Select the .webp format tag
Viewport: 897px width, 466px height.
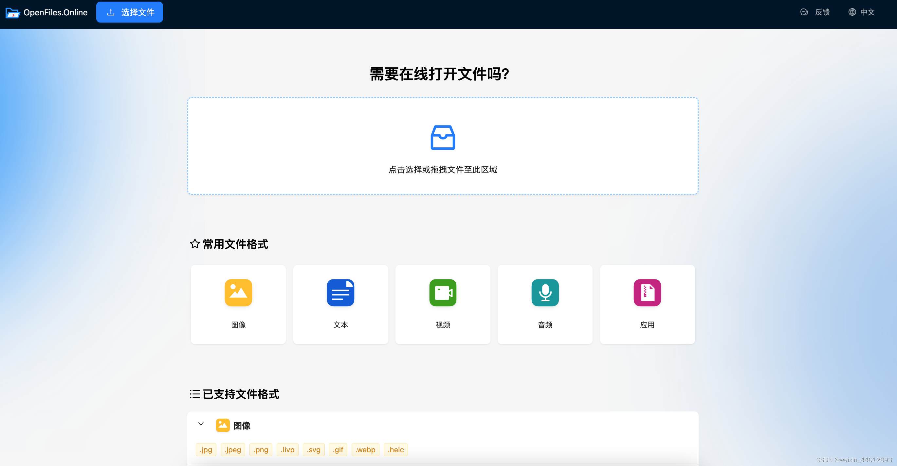click(x=365, y=450)
